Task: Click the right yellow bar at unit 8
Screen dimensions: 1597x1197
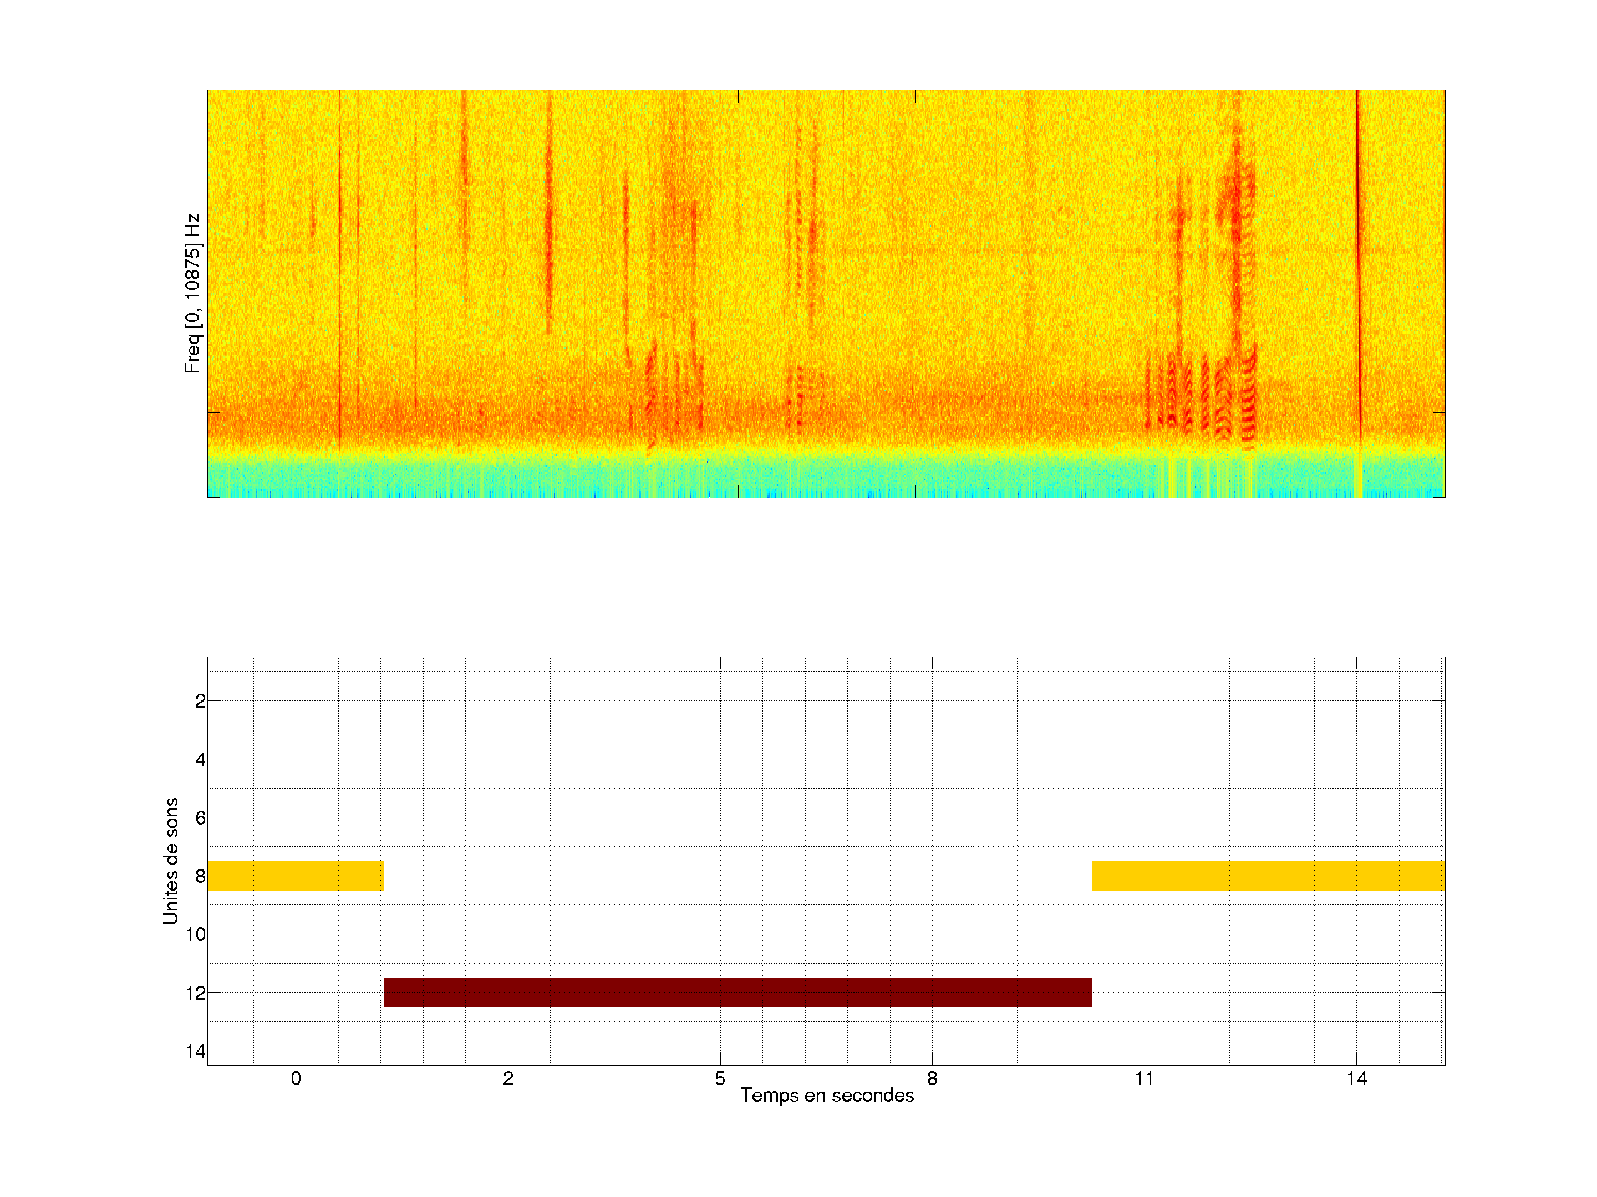Action: [1268, 875]
